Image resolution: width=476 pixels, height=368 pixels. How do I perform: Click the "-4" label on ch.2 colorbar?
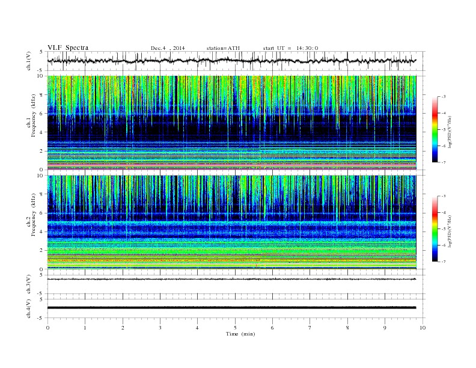pos(444,212)
